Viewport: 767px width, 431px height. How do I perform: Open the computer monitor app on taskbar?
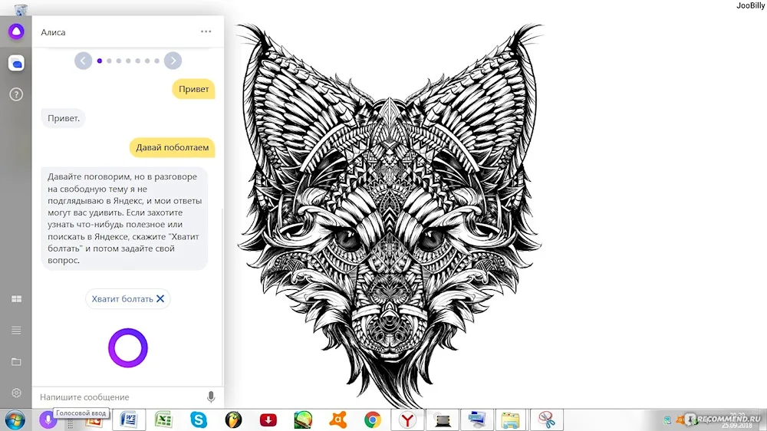[476, 419]
